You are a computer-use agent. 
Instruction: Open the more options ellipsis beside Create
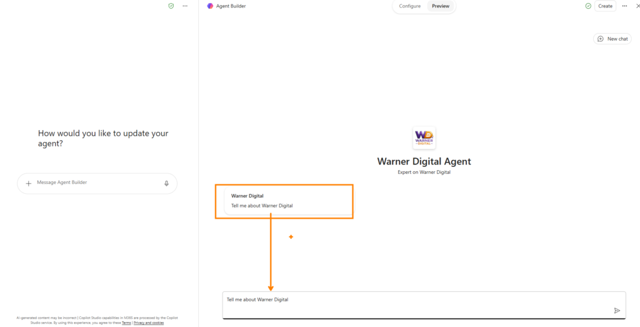(x=624, y=6)
